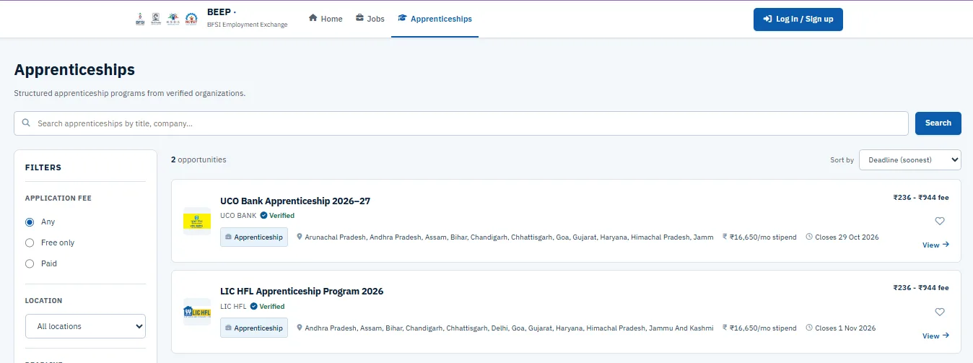Open the Sort by Deadline dropdown
Screen dimensions: 973x363
click(x=909, y=159)
